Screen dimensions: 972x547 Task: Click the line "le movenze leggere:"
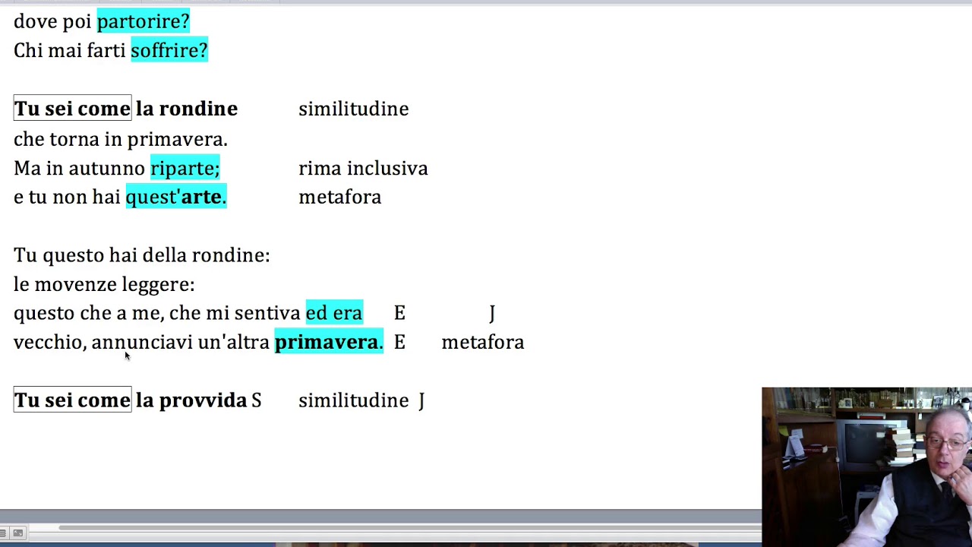(104, 284)
